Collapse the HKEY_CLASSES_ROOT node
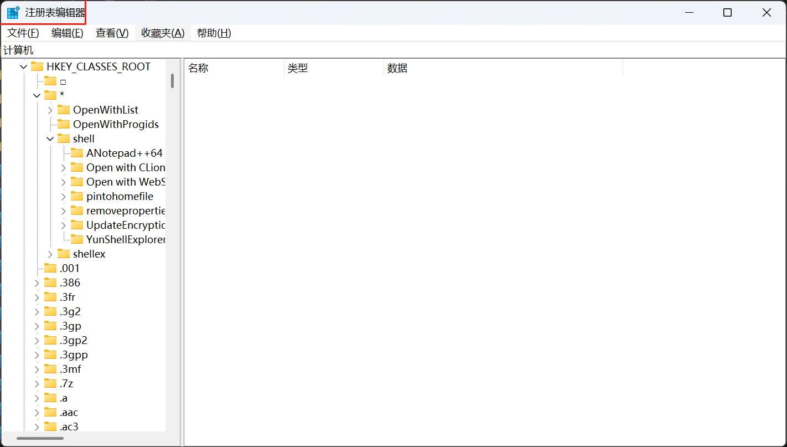 coord(23,67)
